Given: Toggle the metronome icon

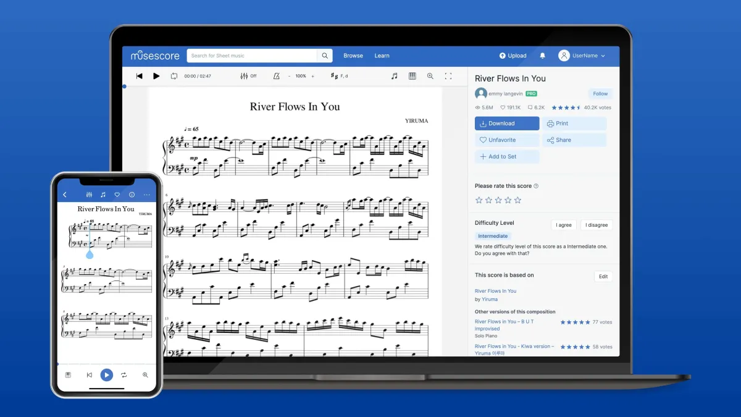Looking at the screenshot, I should (276, 76).
